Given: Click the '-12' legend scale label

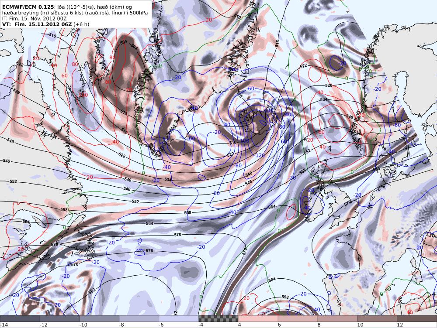Looking at the screenshot, I should (44, 325).
